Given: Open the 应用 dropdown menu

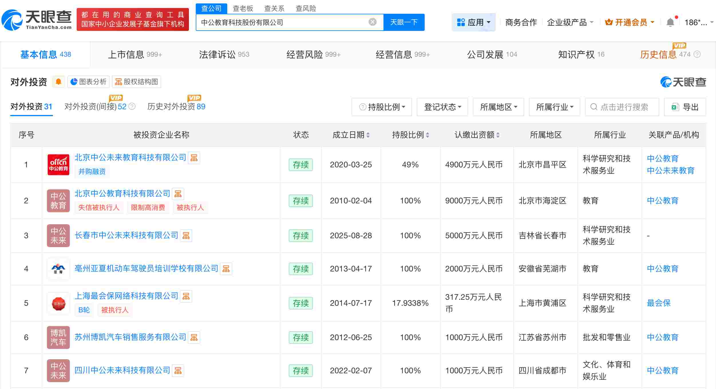Looking at the screenshot, I should click(x=474, y=22).
